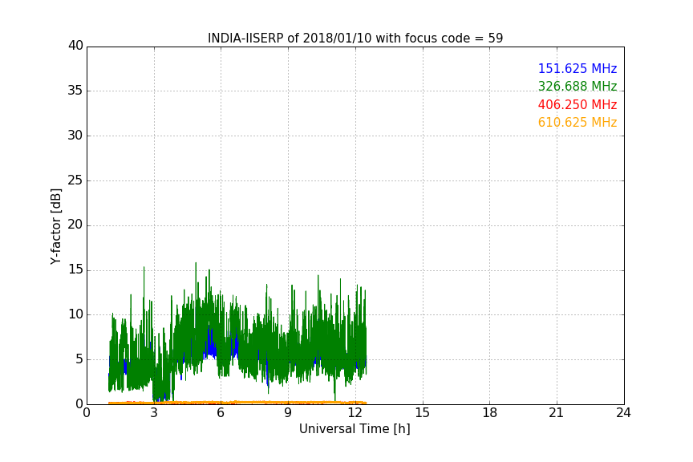Click the x-axis tick label 24

tap(623, 413)
